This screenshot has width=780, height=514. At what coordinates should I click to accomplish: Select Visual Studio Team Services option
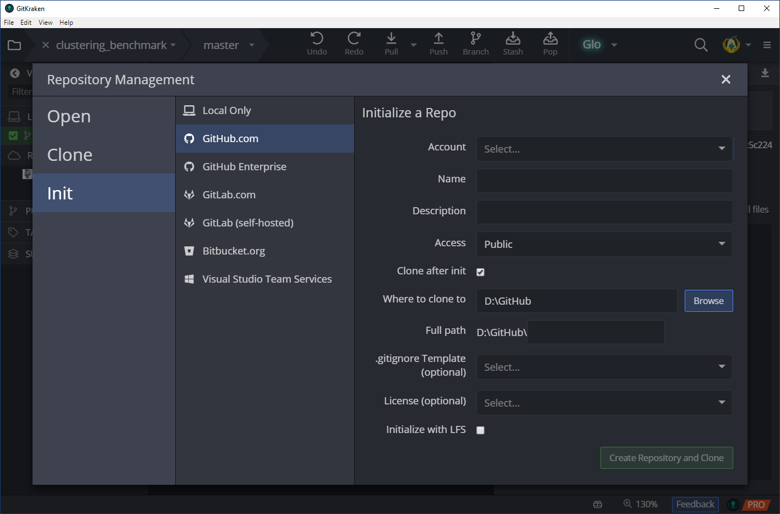tap(265, 279)
